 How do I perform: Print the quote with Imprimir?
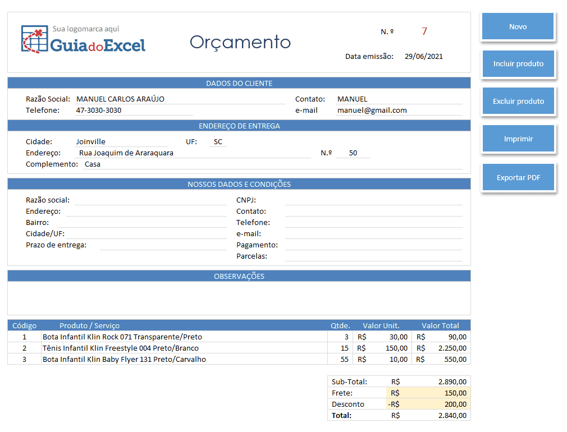pyautogui.click(x=518, y=139)
